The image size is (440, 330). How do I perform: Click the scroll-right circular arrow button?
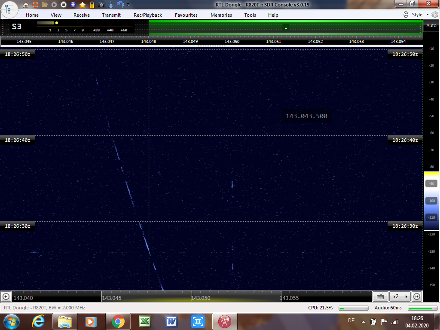point(417,296)
